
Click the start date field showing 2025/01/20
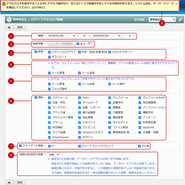pyautogui.click(x=56, y=36)
